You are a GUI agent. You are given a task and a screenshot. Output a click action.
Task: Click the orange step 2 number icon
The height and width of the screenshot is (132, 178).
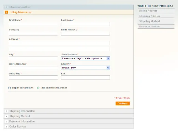(6, 12)
